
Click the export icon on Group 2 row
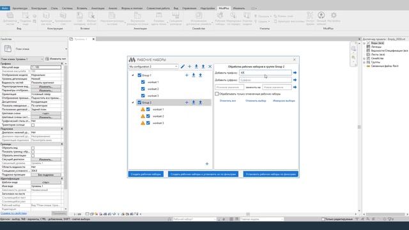coord(200,102)
